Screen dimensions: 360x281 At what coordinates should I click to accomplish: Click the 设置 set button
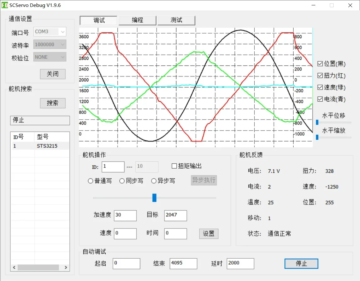(x=209, y=234)
